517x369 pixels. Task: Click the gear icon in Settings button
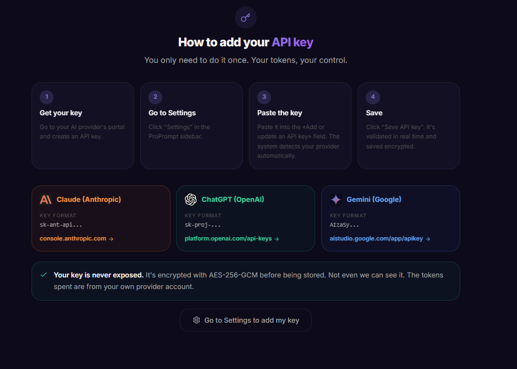(x=196, y=320)
